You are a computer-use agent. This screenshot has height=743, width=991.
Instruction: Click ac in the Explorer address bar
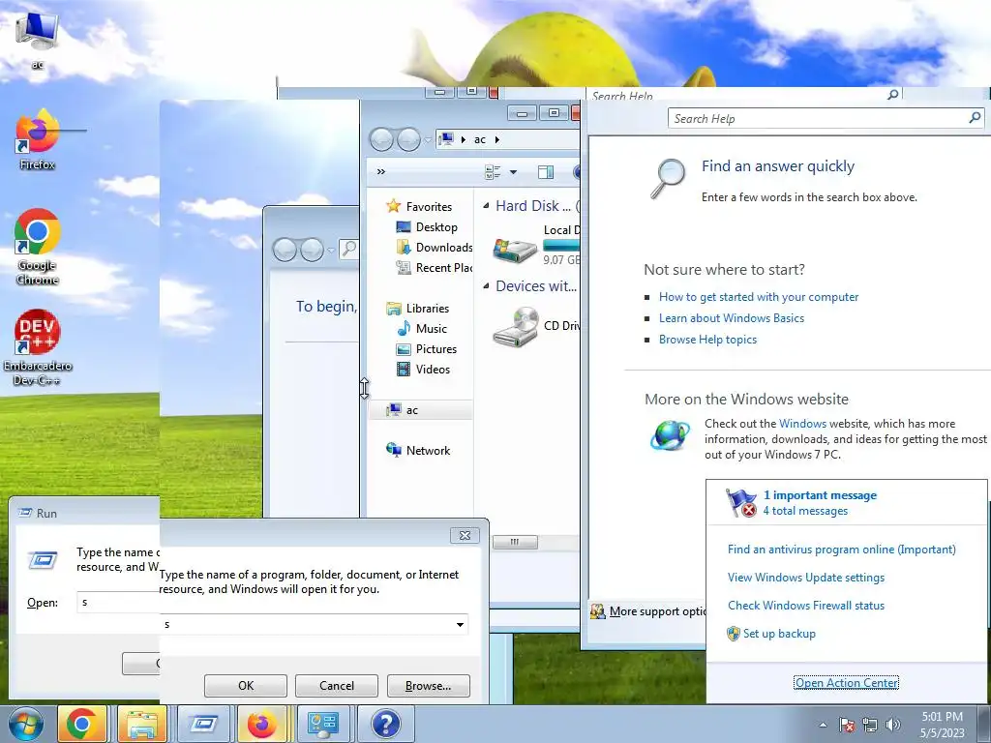click(x=480, y=139)
